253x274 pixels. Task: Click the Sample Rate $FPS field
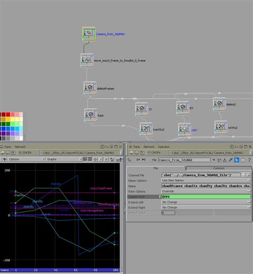coord(206,197)
